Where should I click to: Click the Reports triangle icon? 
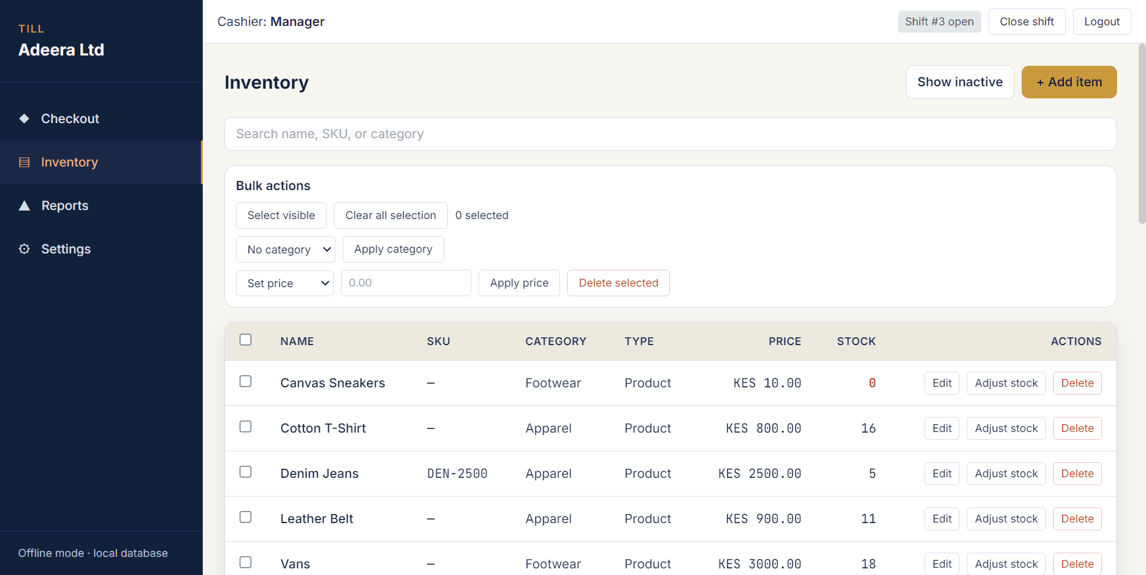point(24,206)
